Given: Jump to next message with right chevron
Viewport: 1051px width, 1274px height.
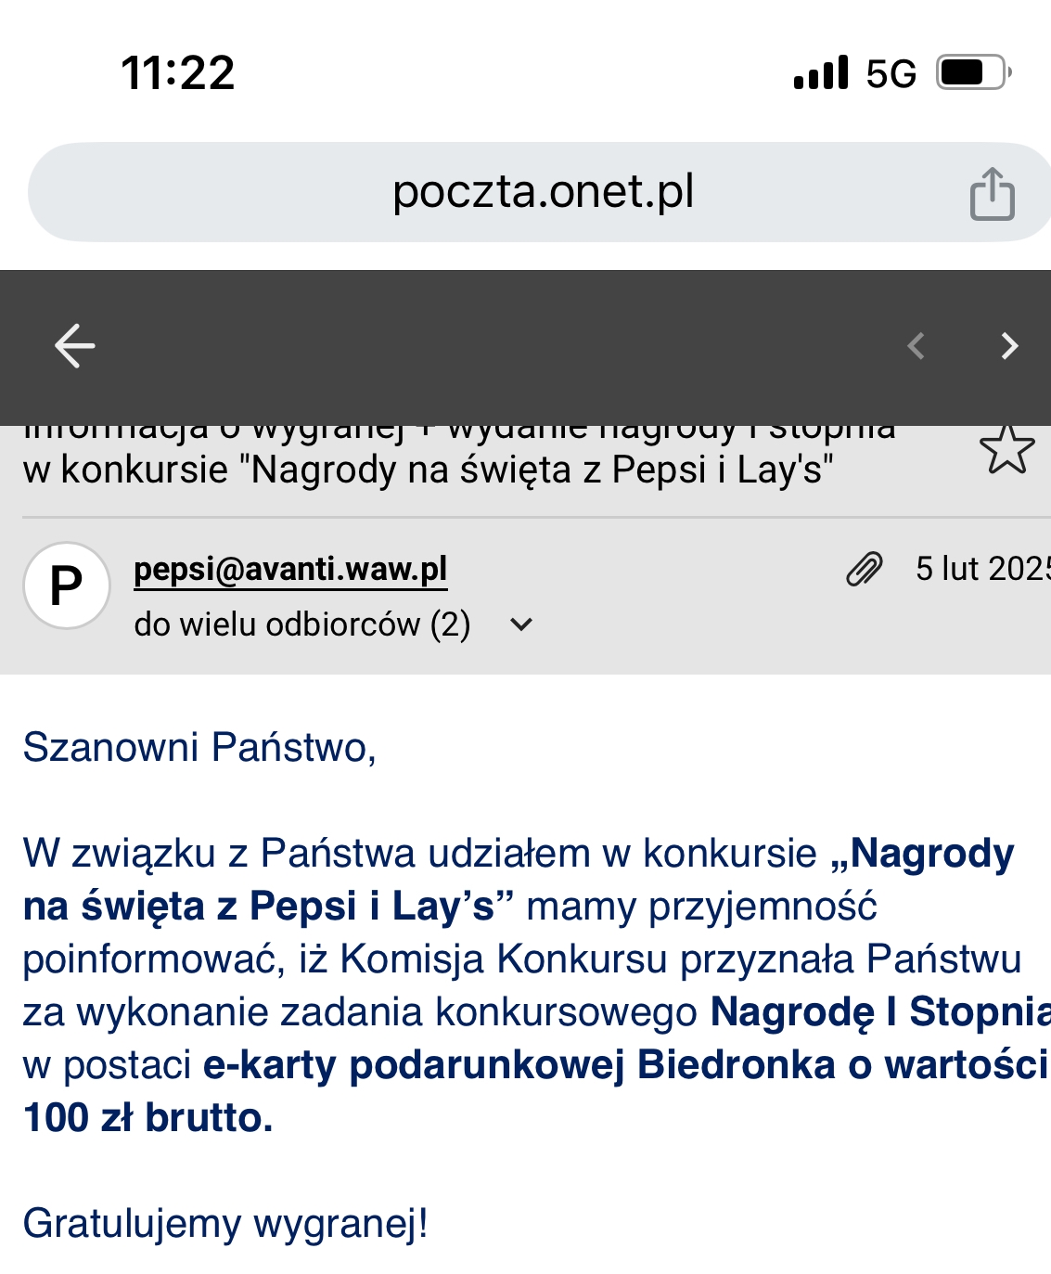Looking at the screenshot, I should point(1009,346).
